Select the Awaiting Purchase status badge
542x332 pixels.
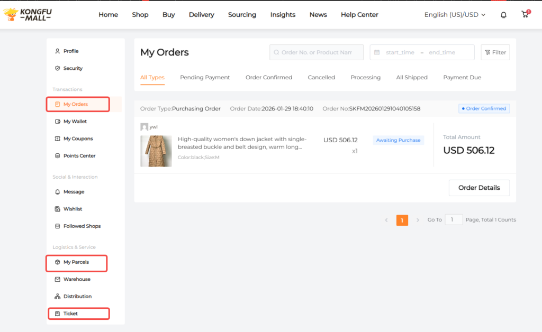click(398, 140)
